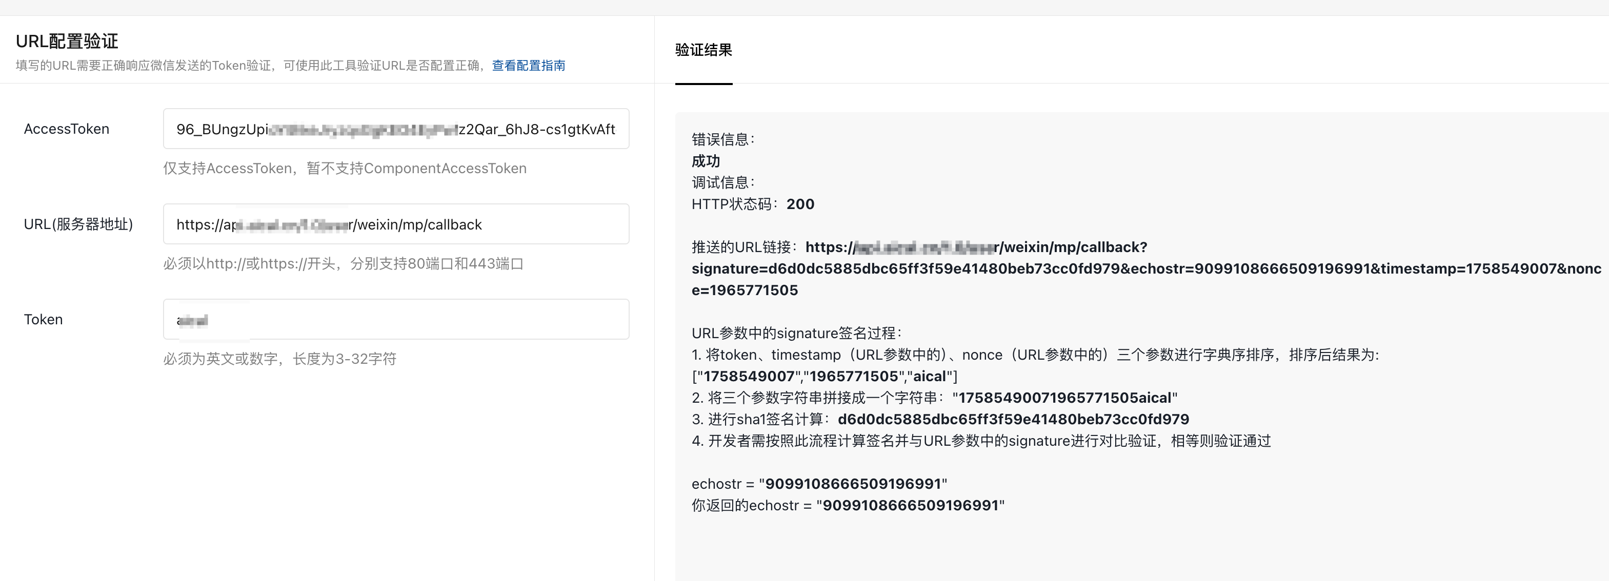Screen dimensions: 1609x581
Task: Click the AccessToken field label
Action: pyautogui.click(x=66, y=129)
